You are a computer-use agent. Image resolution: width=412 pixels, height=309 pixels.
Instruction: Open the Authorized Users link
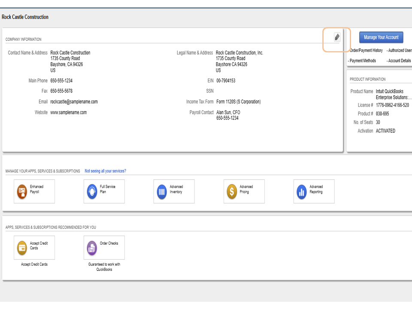[400, 50]
